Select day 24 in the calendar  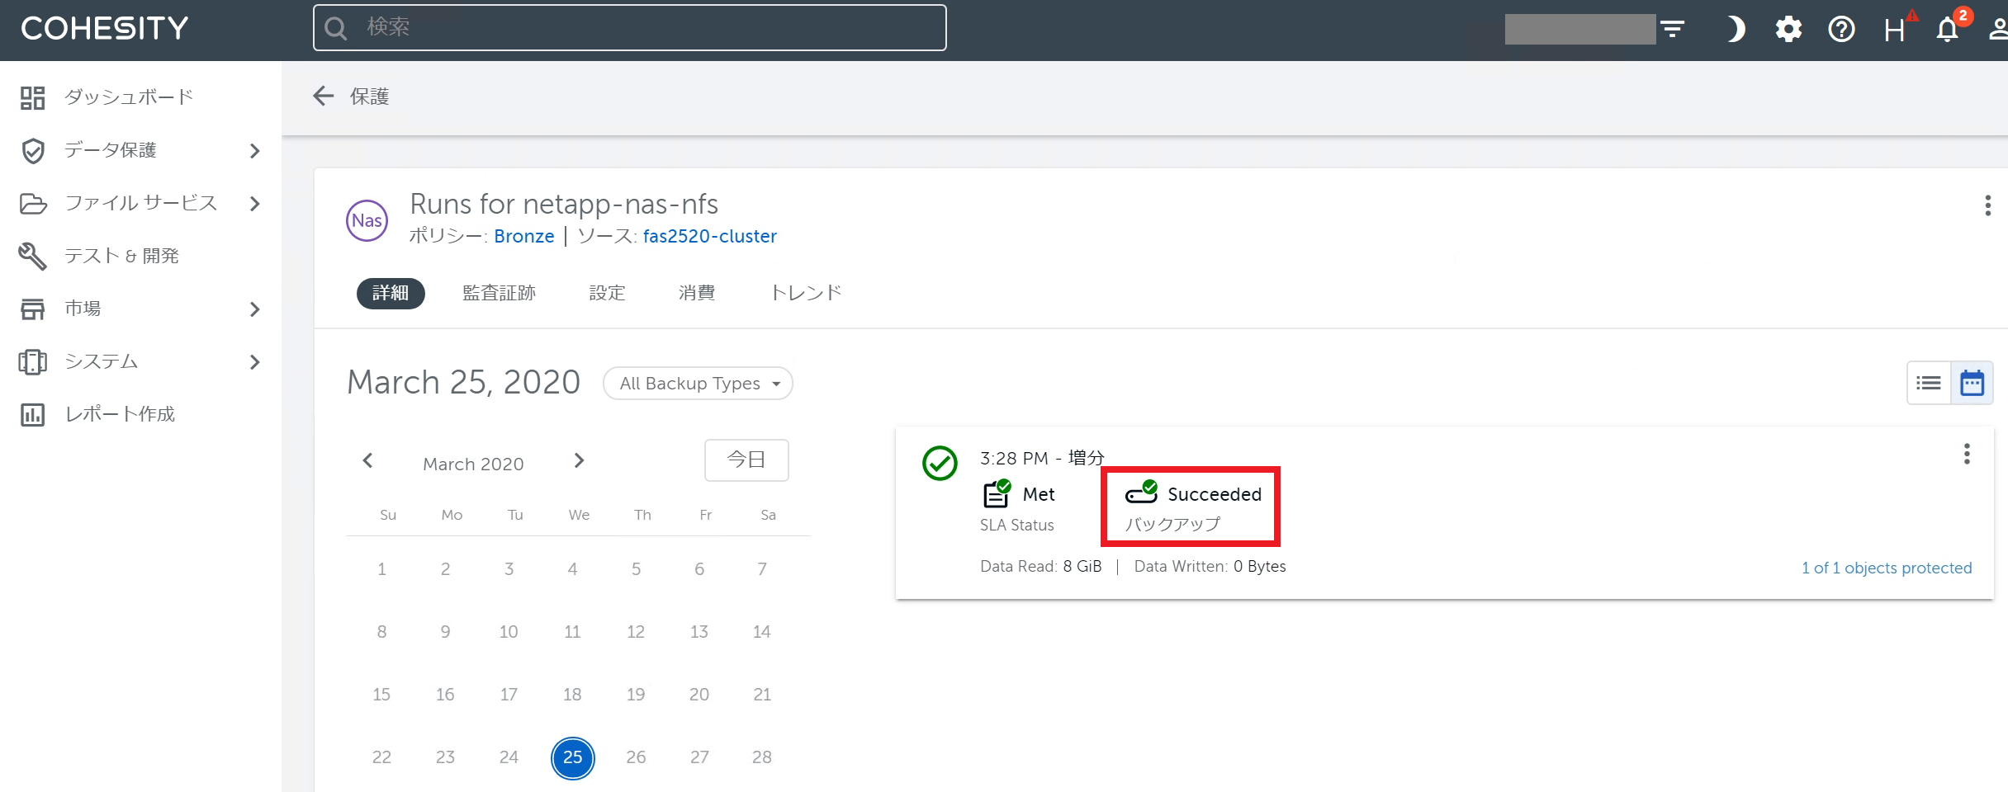point(509,757)
